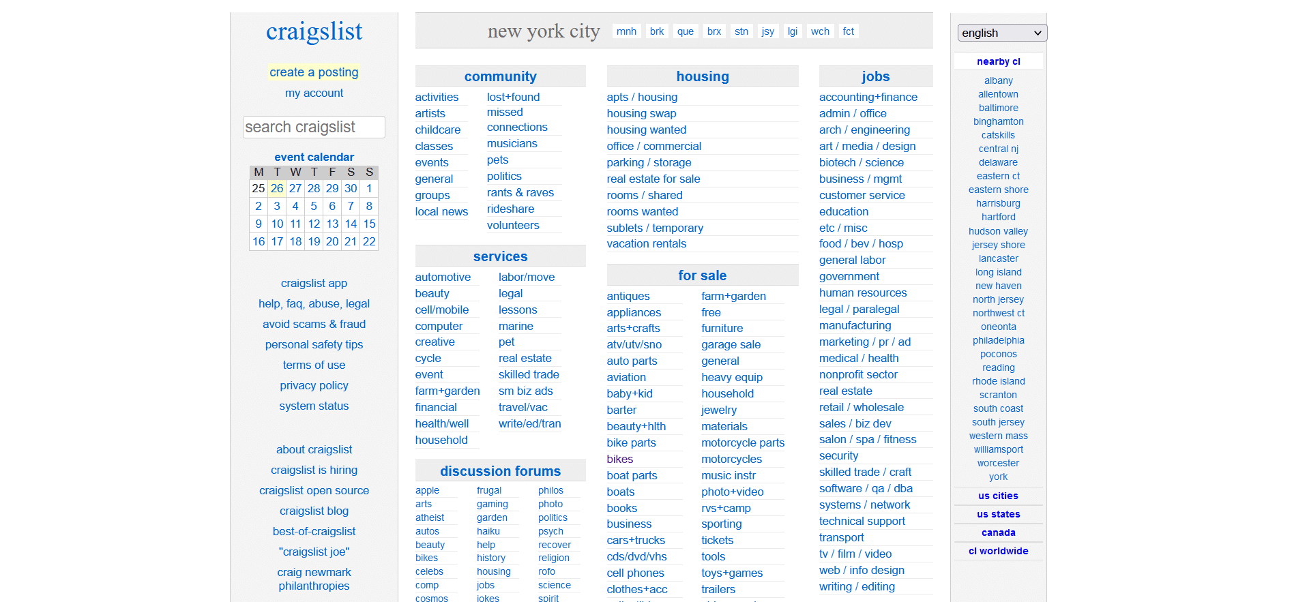Open cars+trucks category
Screen dimensions: 1294x602
point(636,540)
